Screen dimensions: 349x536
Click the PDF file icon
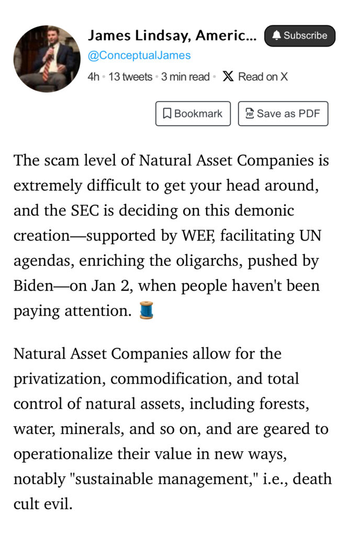(x=250, y=114)
